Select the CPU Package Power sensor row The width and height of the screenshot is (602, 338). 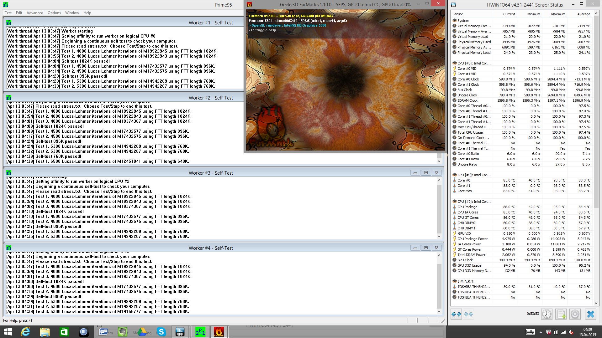[x=472, y=239]
